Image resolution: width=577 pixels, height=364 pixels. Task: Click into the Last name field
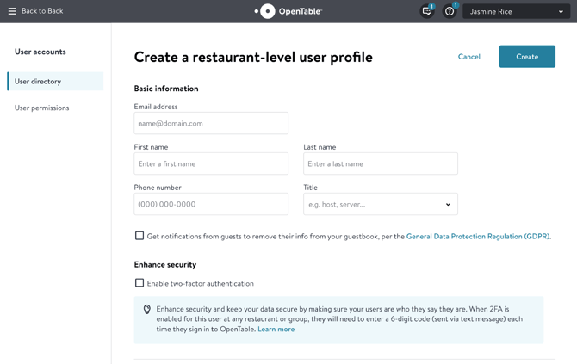380,163
